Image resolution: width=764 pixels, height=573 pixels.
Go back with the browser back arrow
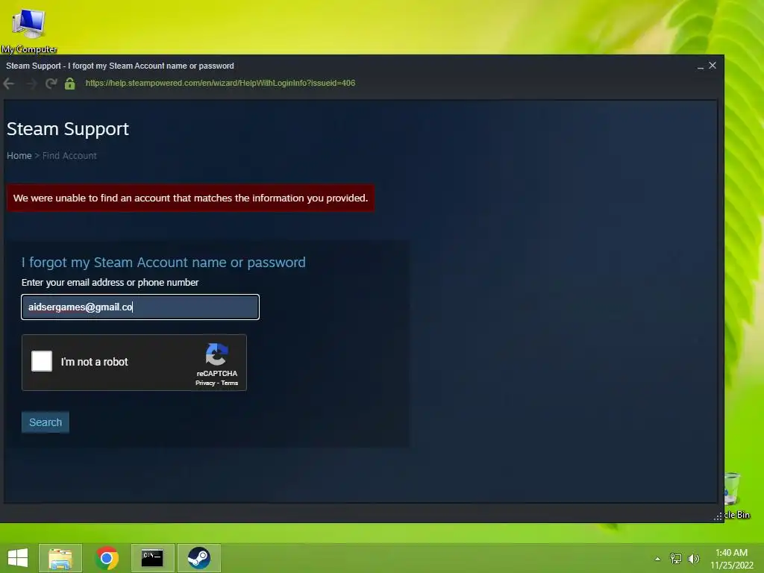[x=9, y=84]
